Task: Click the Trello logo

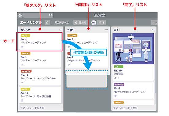Action: [x=100, y=15]
